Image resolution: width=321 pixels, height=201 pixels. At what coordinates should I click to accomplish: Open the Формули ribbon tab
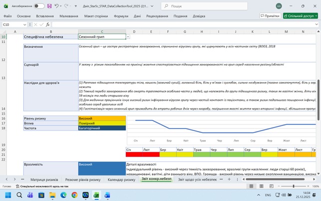121,16
